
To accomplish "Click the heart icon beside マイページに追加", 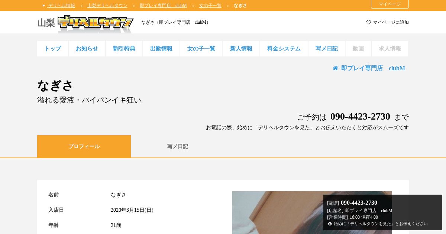I will (x=369, y=22).
